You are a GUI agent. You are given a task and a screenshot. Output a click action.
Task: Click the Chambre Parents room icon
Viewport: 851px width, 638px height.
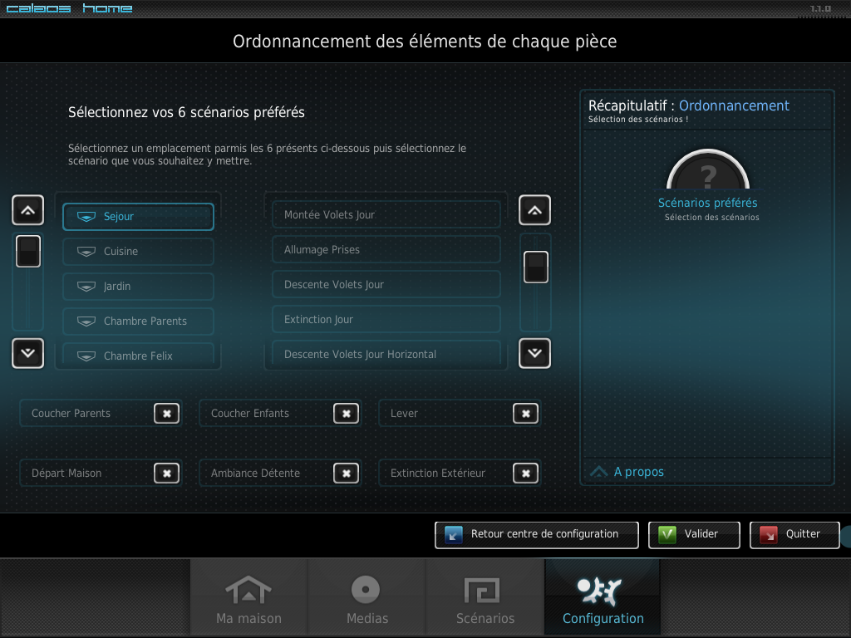tap(86, 321)
